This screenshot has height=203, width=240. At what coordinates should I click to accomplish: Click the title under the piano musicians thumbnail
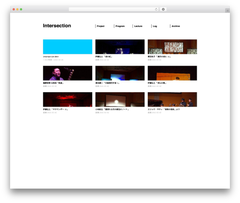[164, 109]
